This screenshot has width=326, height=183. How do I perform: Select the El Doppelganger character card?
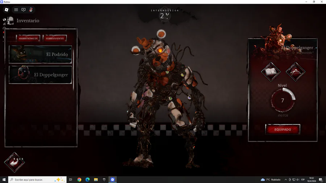click(x=40, y=75)
